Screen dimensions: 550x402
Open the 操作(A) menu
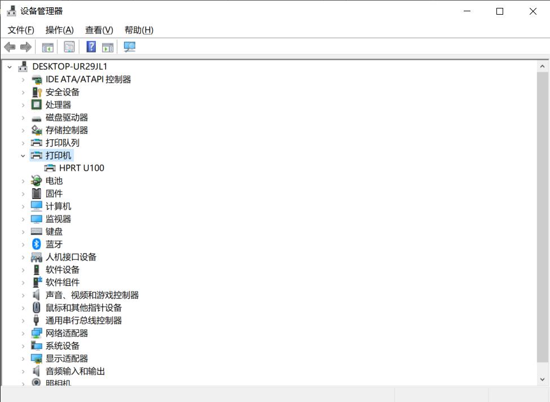tap(59, 30)
